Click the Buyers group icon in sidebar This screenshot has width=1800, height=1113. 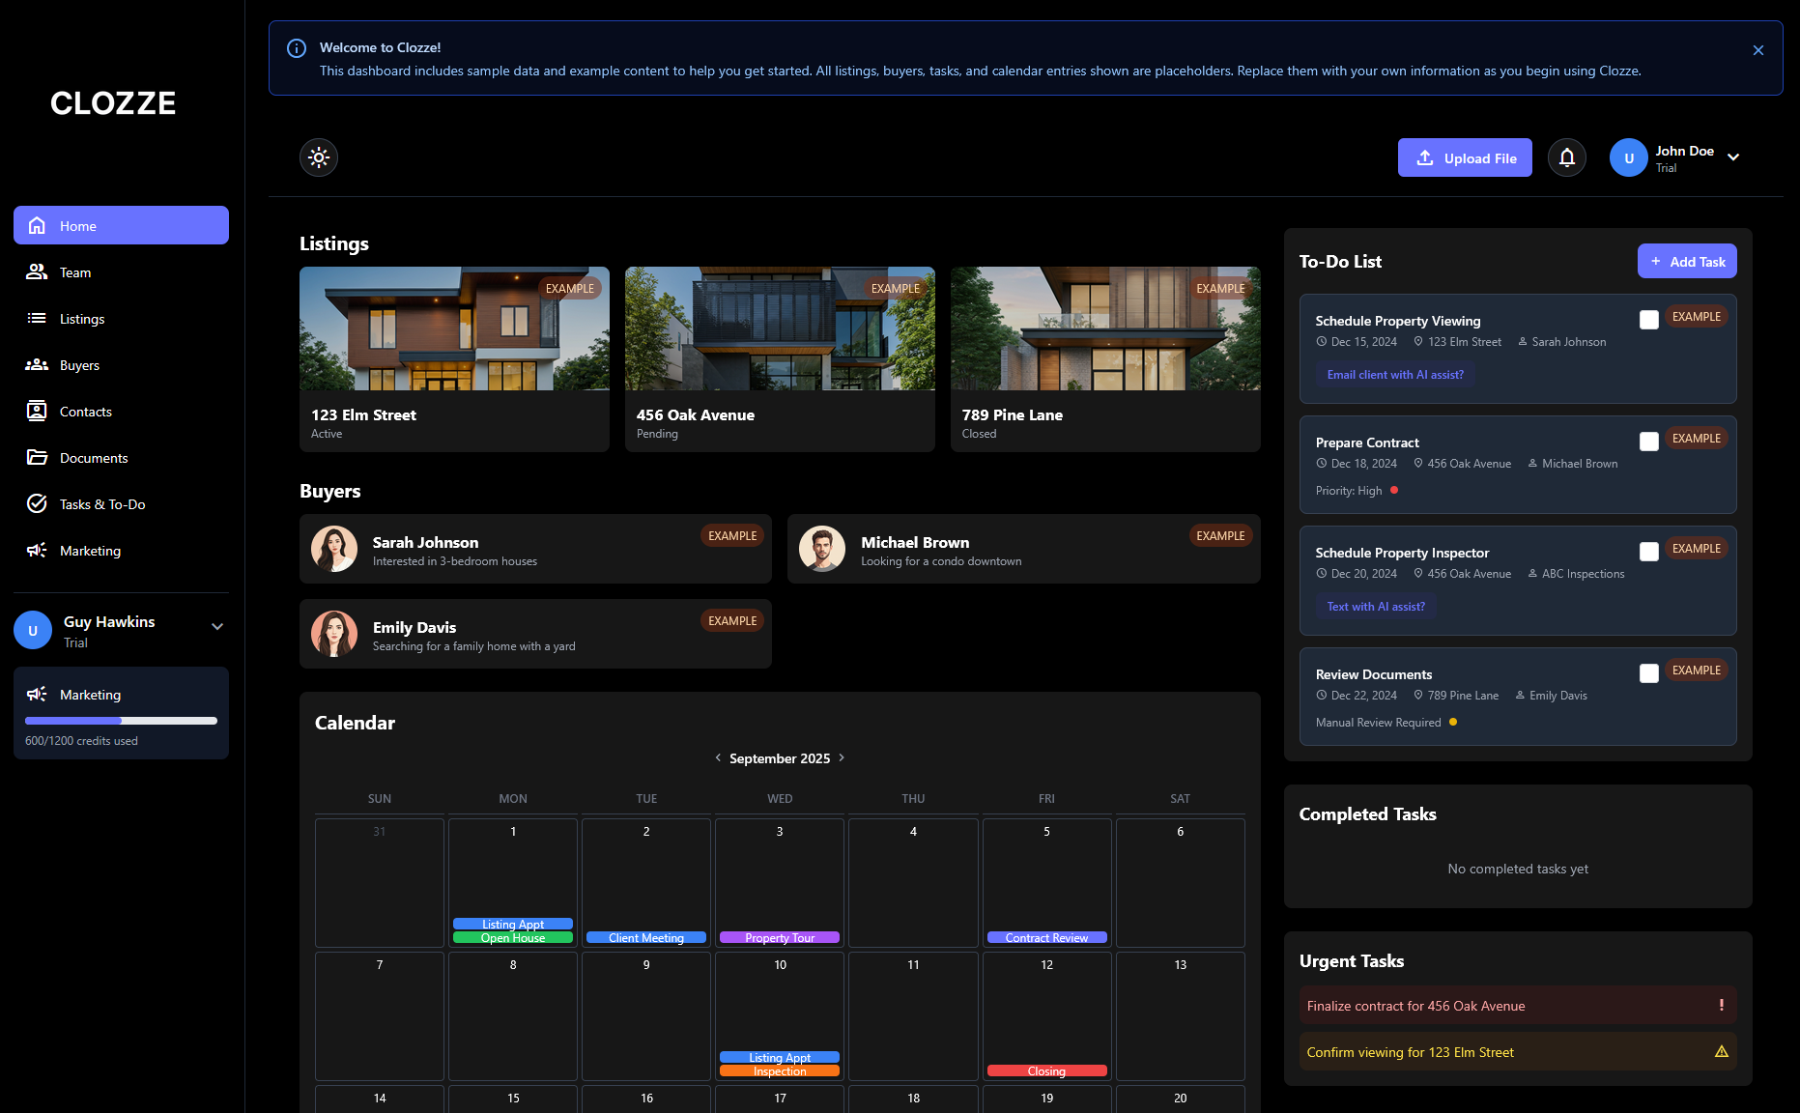(37, 364)
